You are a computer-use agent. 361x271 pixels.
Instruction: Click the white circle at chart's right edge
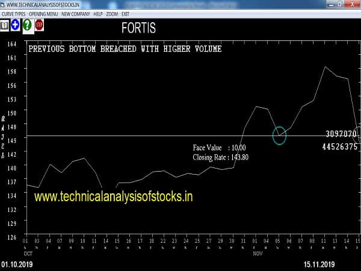coord(358,134)
